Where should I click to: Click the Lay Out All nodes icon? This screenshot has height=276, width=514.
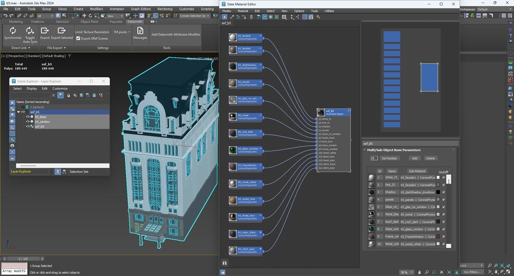(292, 17)
